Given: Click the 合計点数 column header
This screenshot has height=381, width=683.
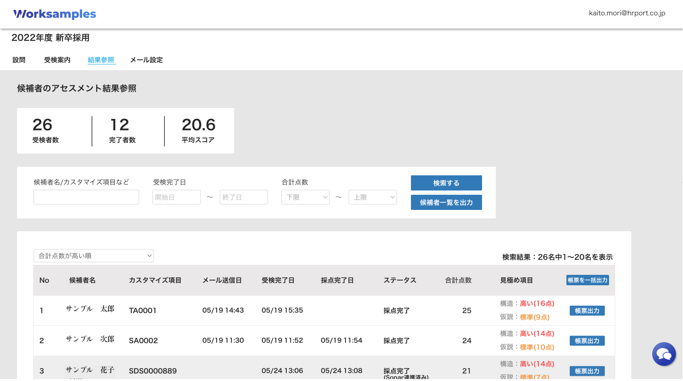Looking at the screenshot, I should [x=458, y=281].
